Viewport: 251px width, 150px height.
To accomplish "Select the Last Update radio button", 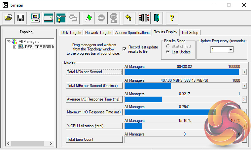I will click(168, 52).
